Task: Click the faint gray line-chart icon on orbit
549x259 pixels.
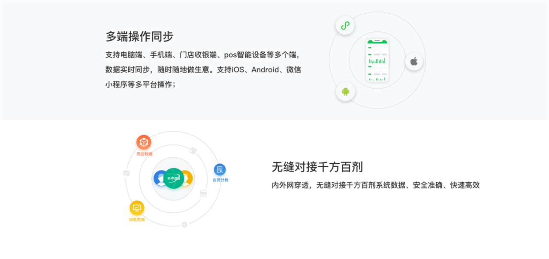Action: coord(126,173)
